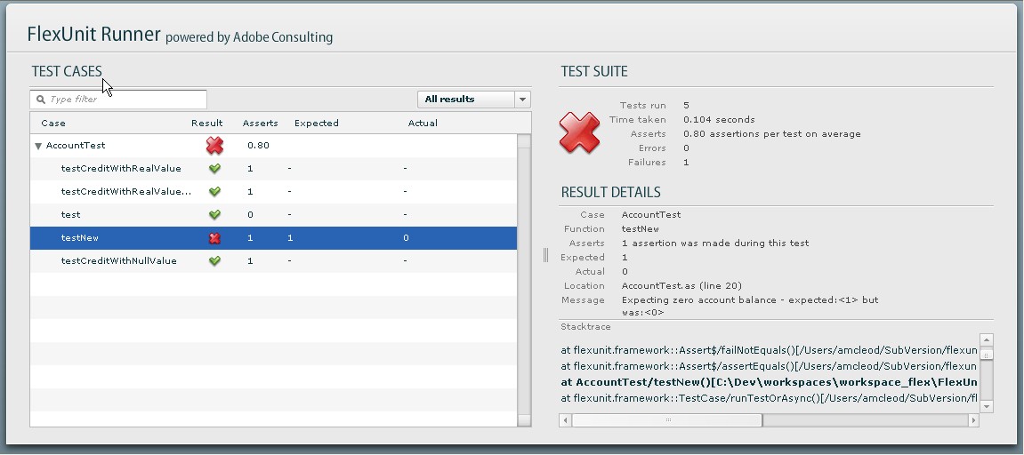1024x455 pixels.
Task: Click the FlexUnit Runner title
Action: point(93,34)
